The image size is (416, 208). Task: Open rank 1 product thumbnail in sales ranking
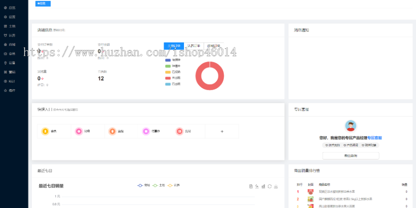tap(311, 192)
